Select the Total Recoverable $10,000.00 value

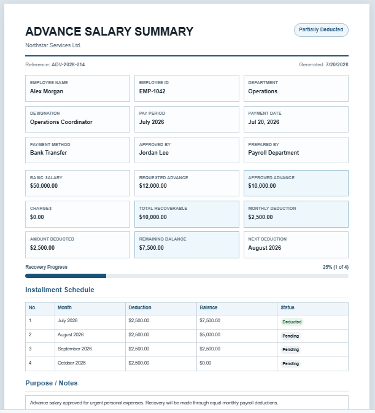pos(153,217)
